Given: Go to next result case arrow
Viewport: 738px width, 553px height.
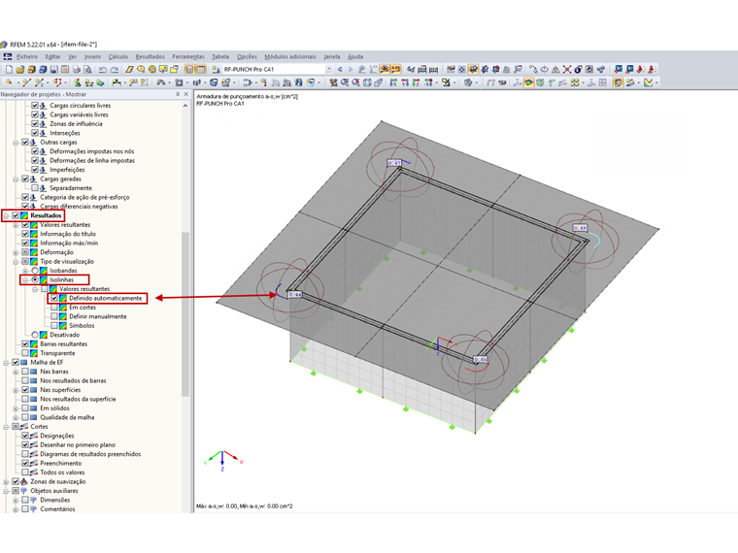Looking at the screenshot, I should point(351,69).
